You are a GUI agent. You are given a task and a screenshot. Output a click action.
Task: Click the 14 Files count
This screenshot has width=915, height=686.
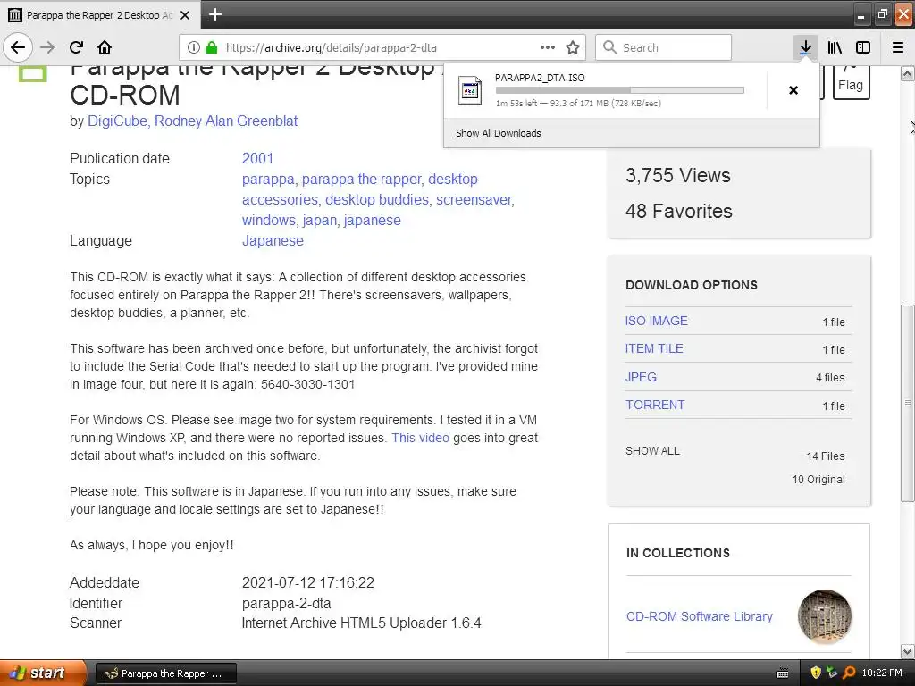pos(826,456)
